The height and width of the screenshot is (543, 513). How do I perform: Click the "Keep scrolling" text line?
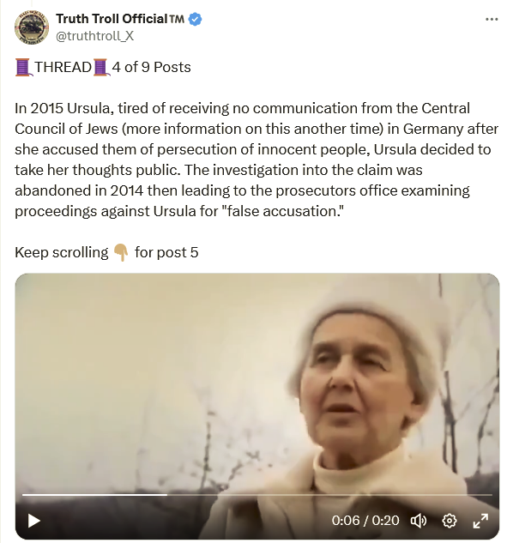(x=106, y=252)
